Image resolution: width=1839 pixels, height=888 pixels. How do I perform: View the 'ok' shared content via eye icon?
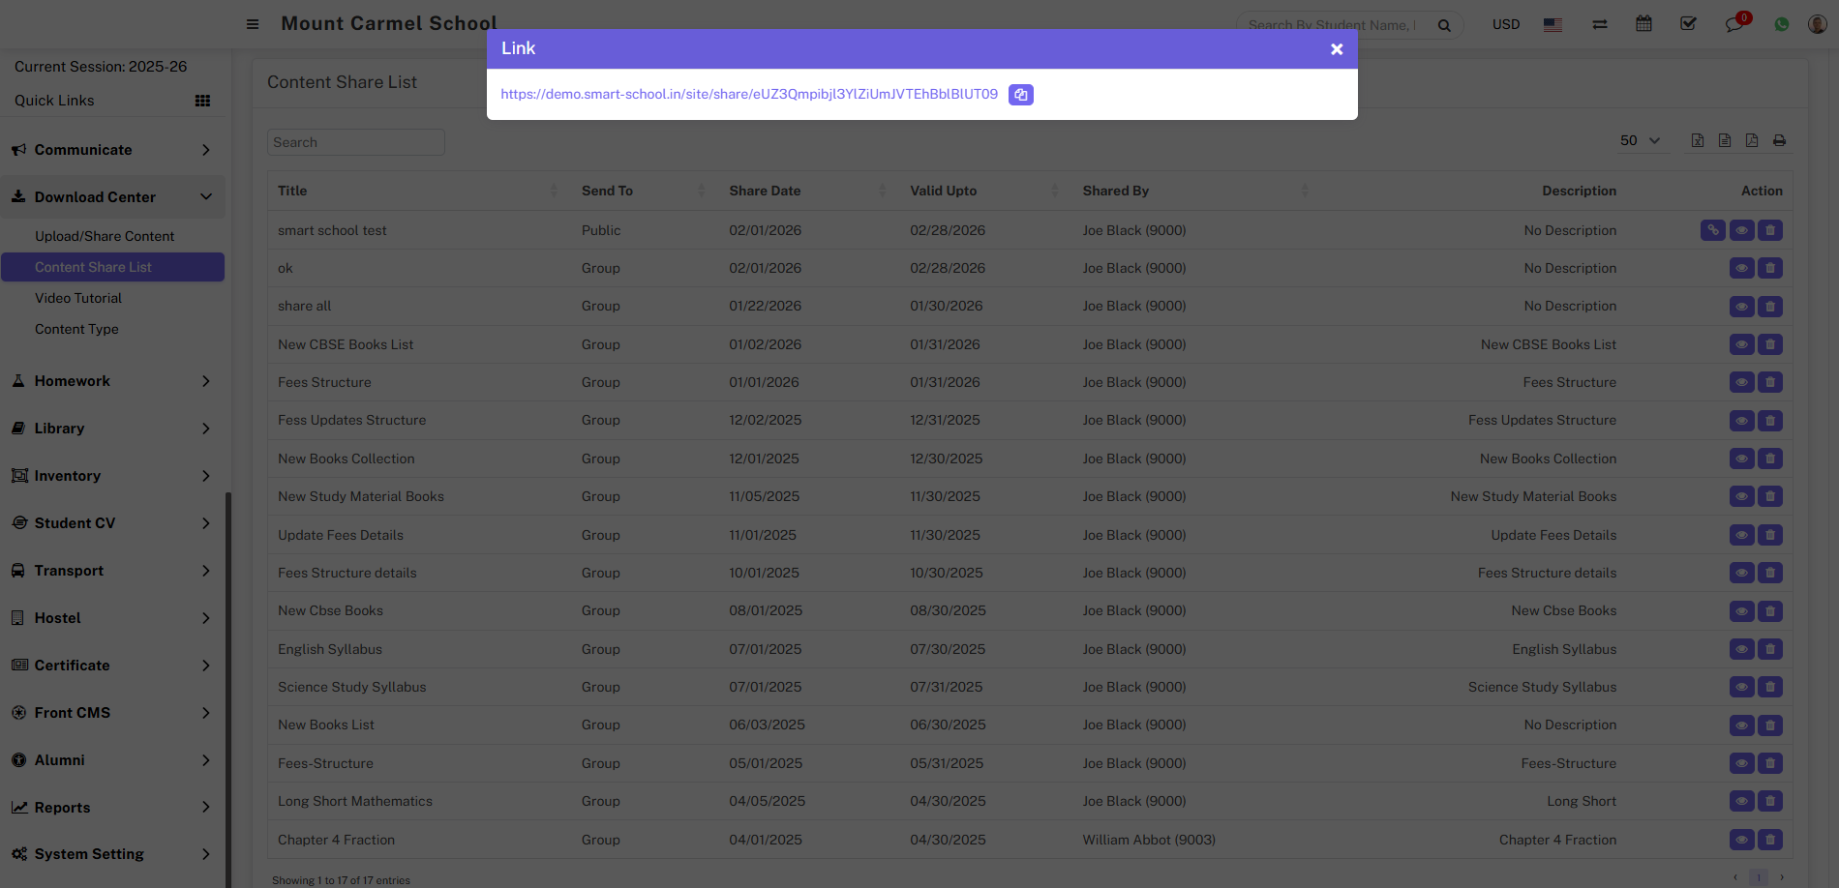(1741, 269)
